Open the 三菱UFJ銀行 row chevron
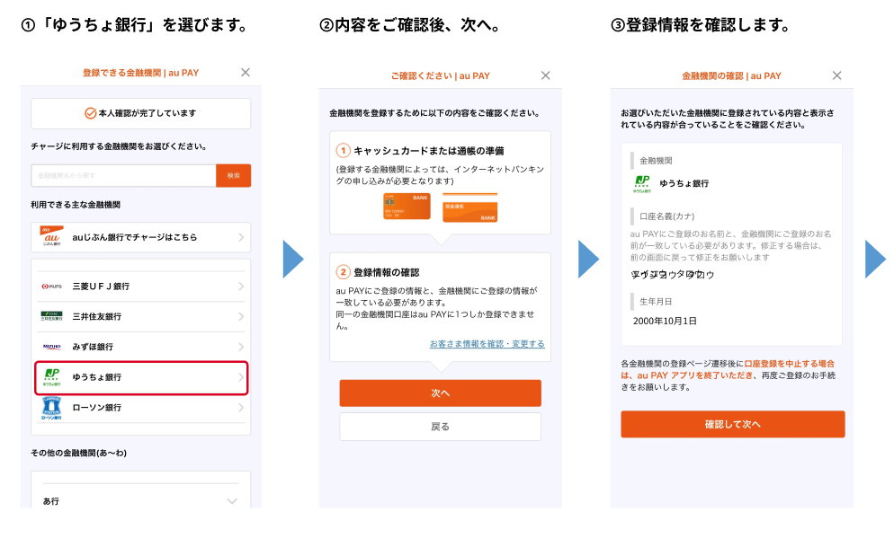Viewport: 894px width, 538px height. pos(240,287)
